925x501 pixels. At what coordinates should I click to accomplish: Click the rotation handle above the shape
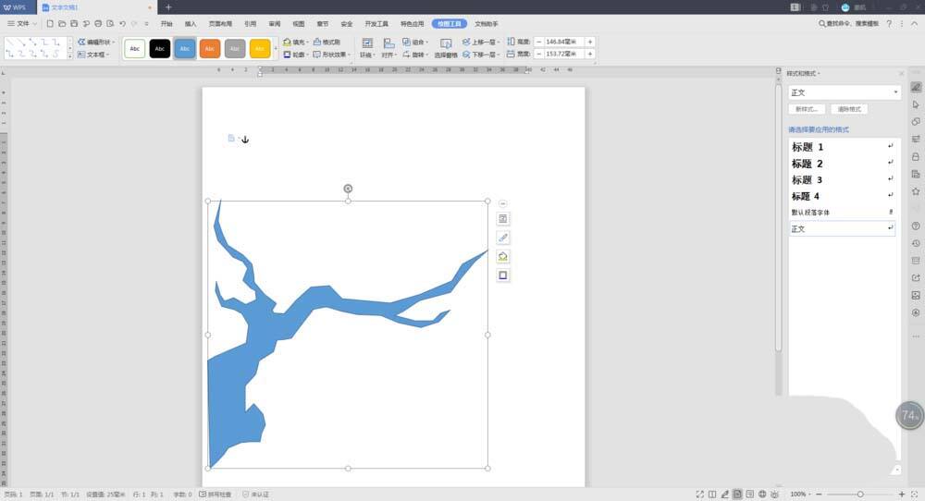click(348, 189)
